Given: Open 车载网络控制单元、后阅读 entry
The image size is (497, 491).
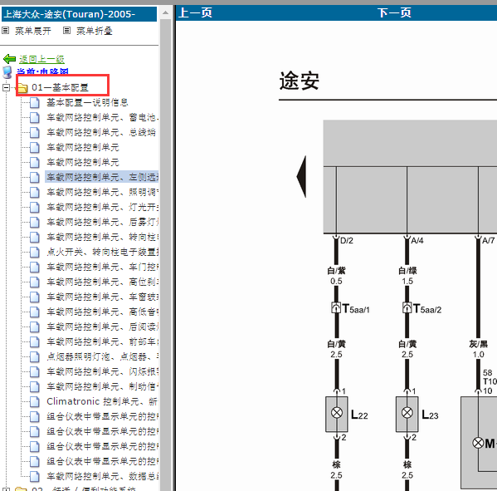Looking at the screenshot, I should click(x=102, y=327).
